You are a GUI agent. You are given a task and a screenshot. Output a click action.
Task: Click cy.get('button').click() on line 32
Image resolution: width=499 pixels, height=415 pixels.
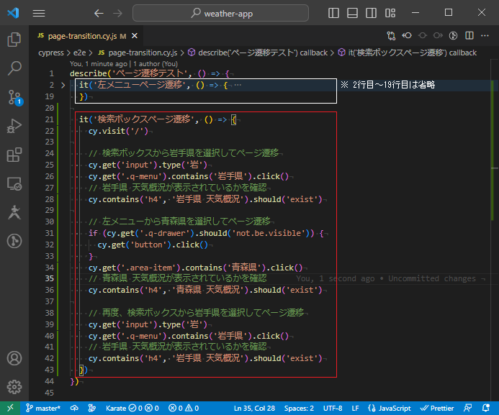click(x=153, y=245)
